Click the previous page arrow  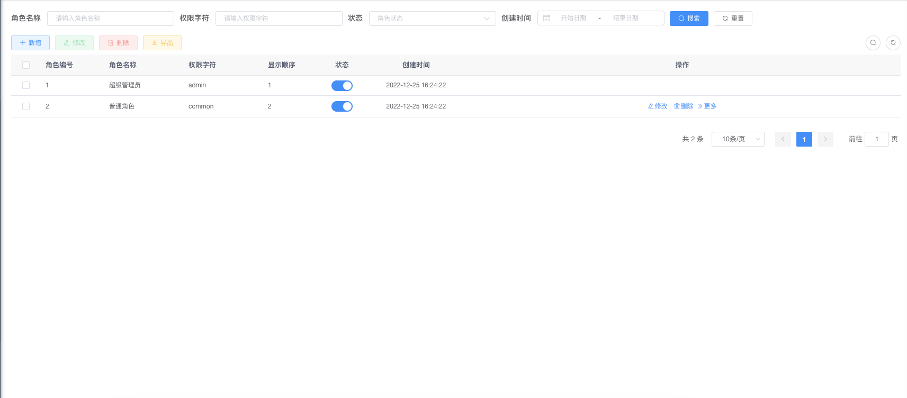pos(783,139)
